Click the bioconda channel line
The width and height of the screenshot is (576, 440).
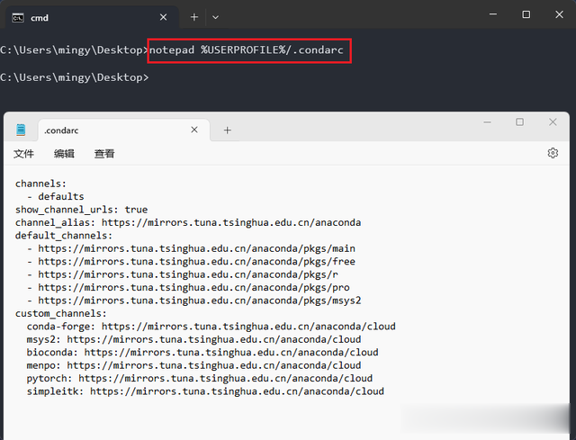pyautogui.click(x=202, y=353)
